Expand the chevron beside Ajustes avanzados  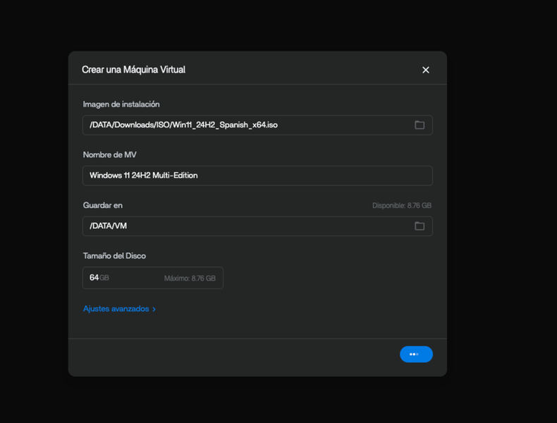154,309
